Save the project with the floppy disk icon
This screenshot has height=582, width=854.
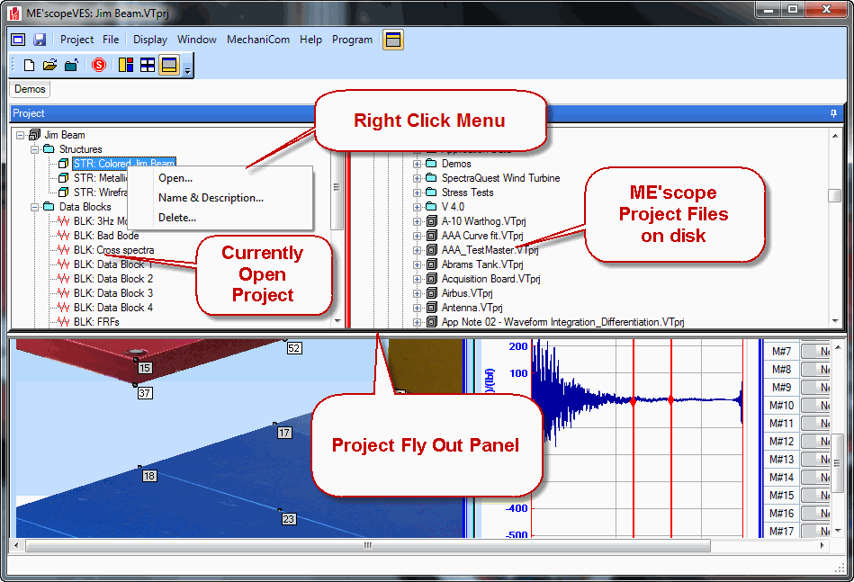(40, 40)
